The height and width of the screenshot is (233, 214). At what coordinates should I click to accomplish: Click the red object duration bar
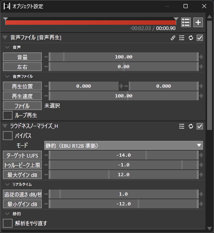coord(91,22)
